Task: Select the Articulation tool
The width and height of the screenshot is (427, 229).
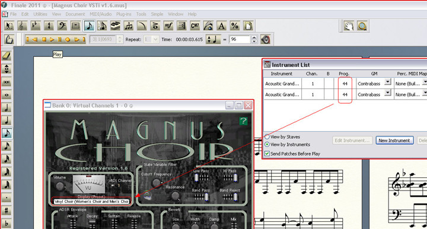Action: [x=155, y=26]
